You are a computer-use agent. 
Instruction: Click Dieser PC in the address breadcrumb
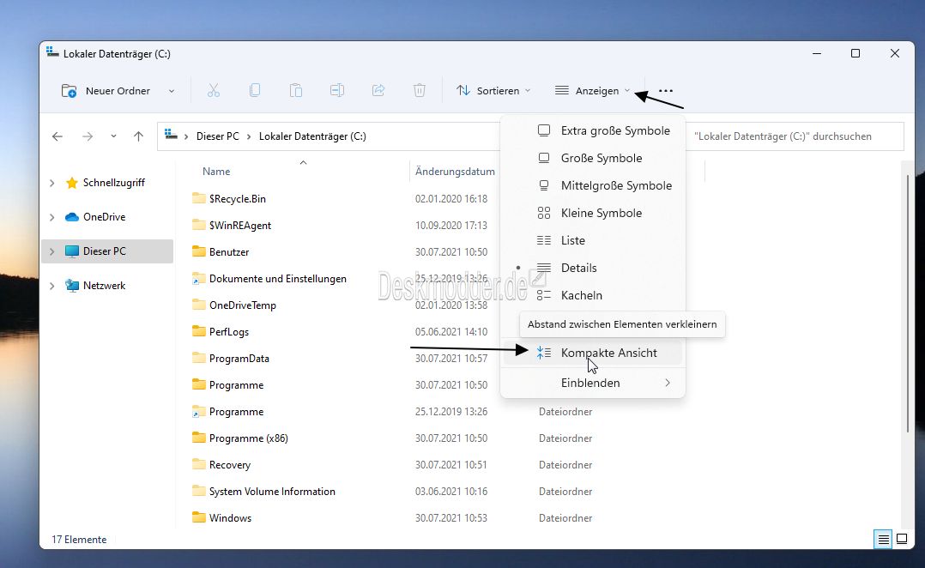coord(218,136)
